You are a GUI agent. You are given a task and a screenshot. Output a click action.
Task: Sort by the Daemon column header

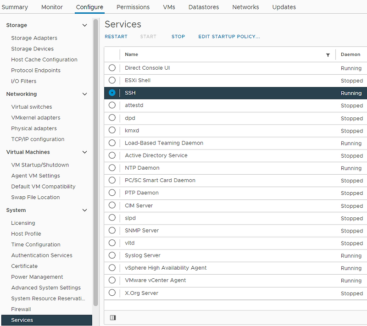point(350,54)
